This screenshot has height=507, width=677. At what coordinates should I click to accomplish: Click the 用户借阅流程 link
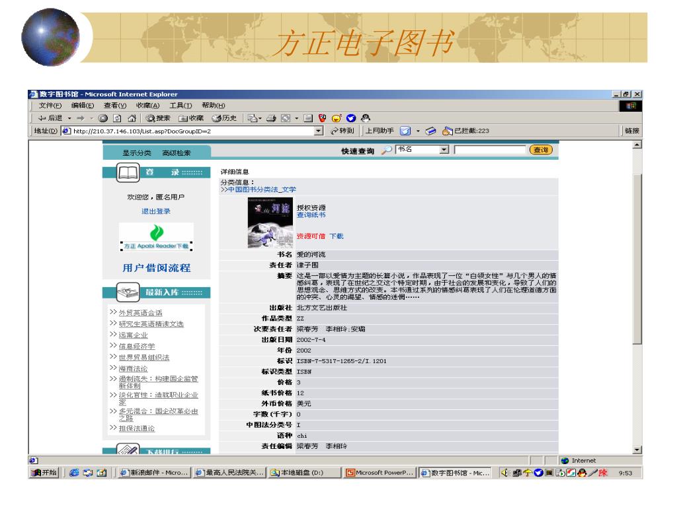pos(156,268)
